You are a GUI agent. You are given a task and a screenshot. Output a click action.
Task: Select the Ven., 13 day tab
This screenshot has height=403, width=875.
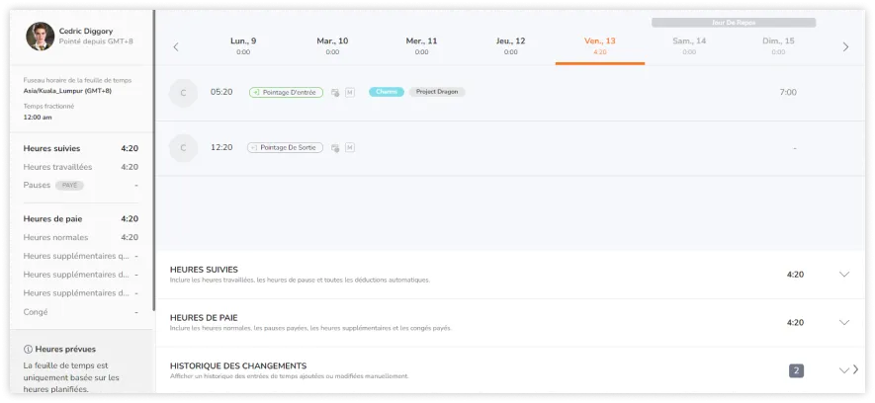click(x=600, y=45)
